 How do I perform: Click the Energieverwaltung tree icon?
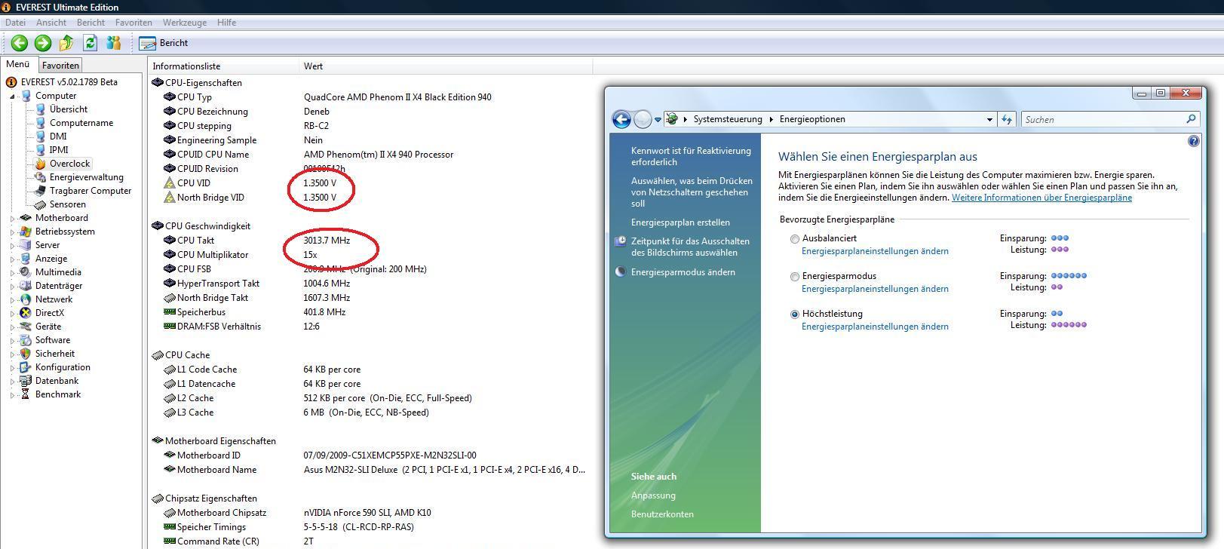[41, 177]
